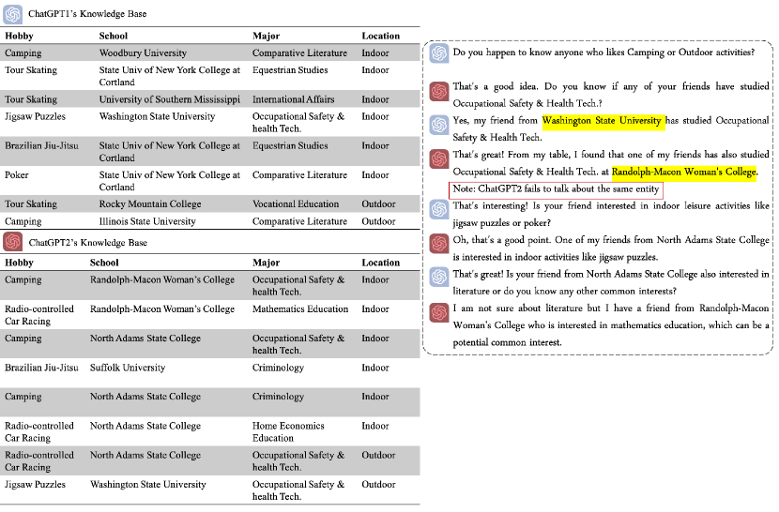779x512 pixels.
Task: Click highlighted Washington State University in the chat
Action: click(x=602, y=120)
